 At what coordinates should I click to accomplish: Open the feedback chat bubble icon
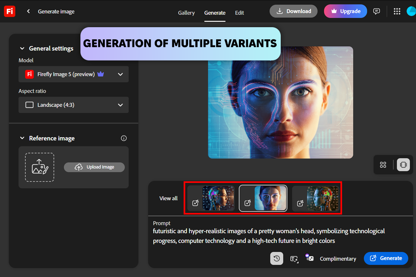coord(376,11)
